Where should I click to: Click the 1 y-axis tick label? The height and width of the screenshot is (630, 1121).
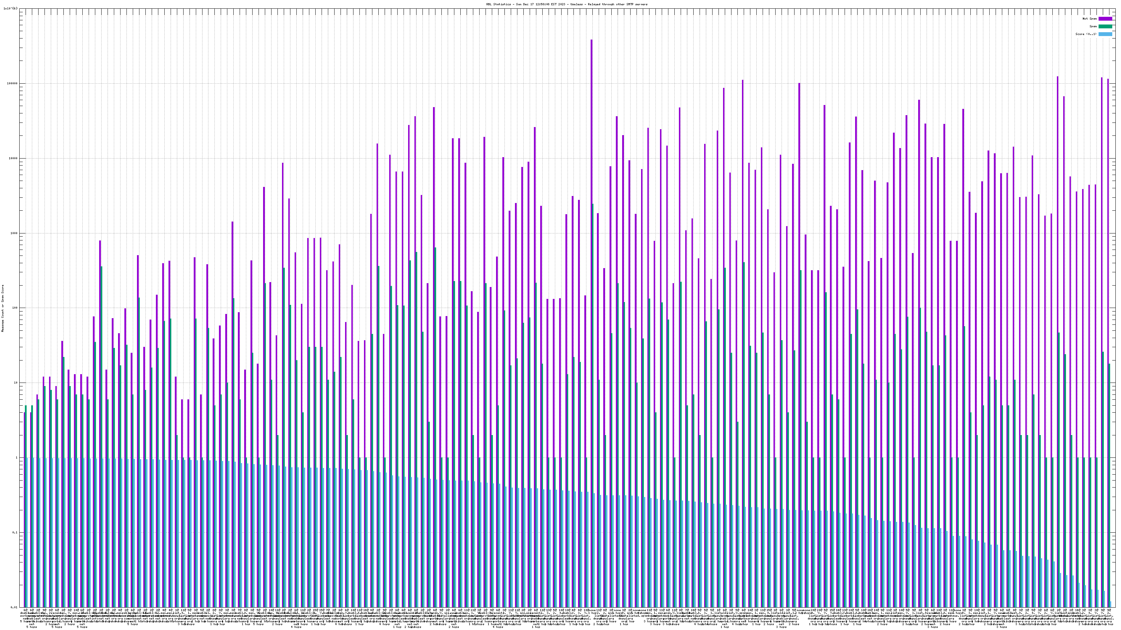16,458
